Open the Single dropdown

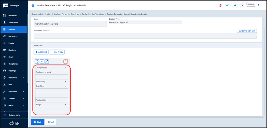pyautogui.click(x=52, y=105)
